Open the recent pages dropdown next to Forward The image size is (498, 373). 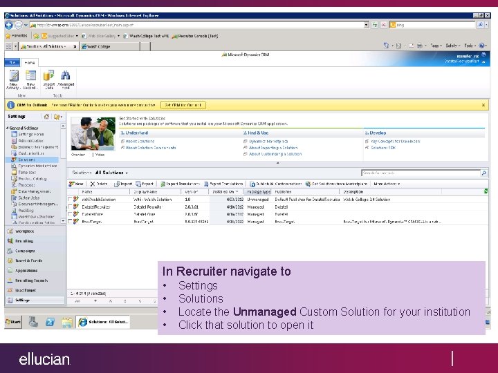(26, 25)
